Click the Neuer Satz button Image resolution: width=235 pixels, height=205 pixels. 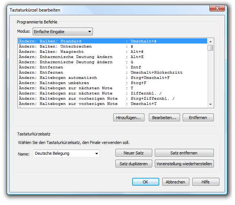134,153
